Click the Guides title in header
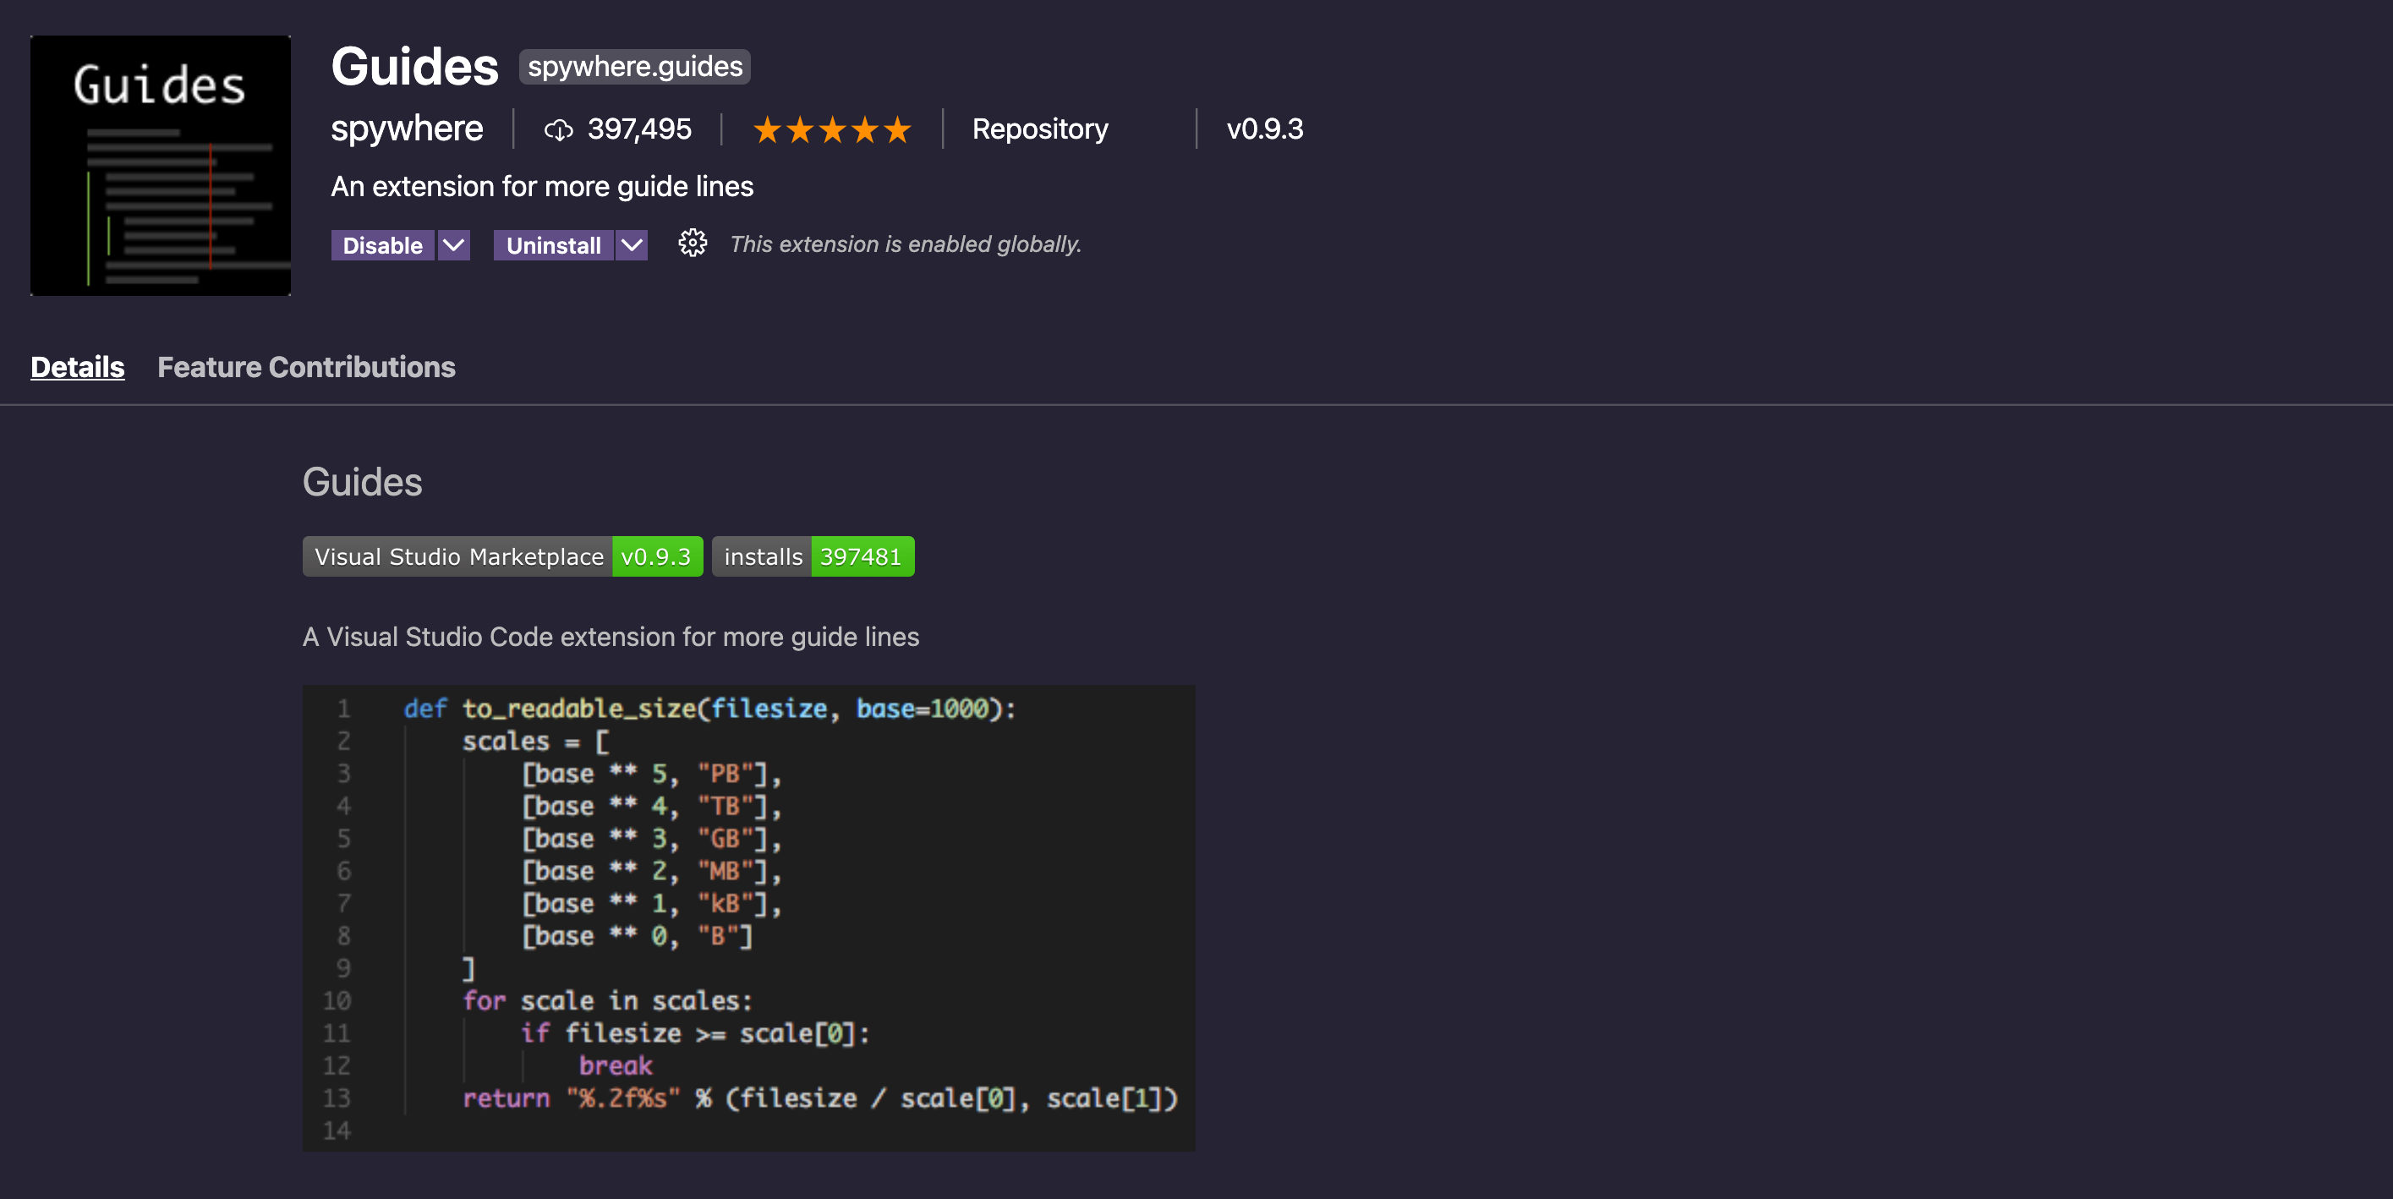The image size is (2393, 1199). coord(415,67)
